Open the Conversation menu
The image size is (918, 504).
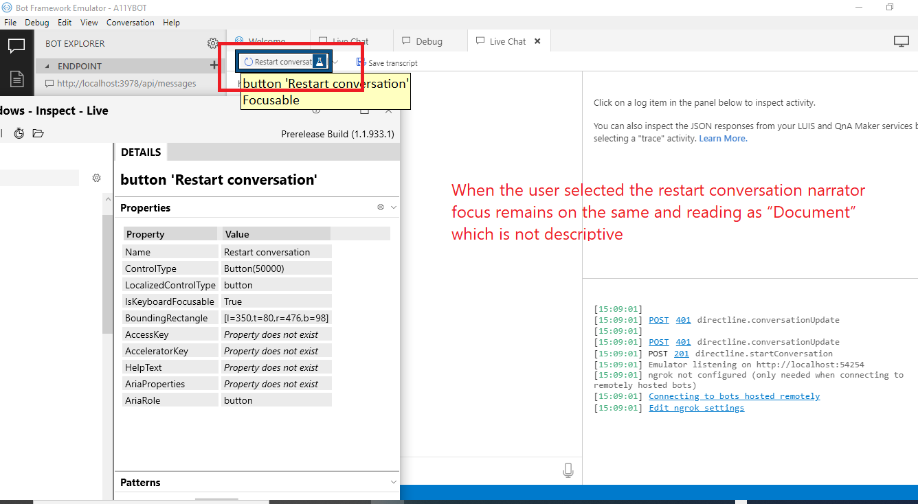(x=130, y=22)
